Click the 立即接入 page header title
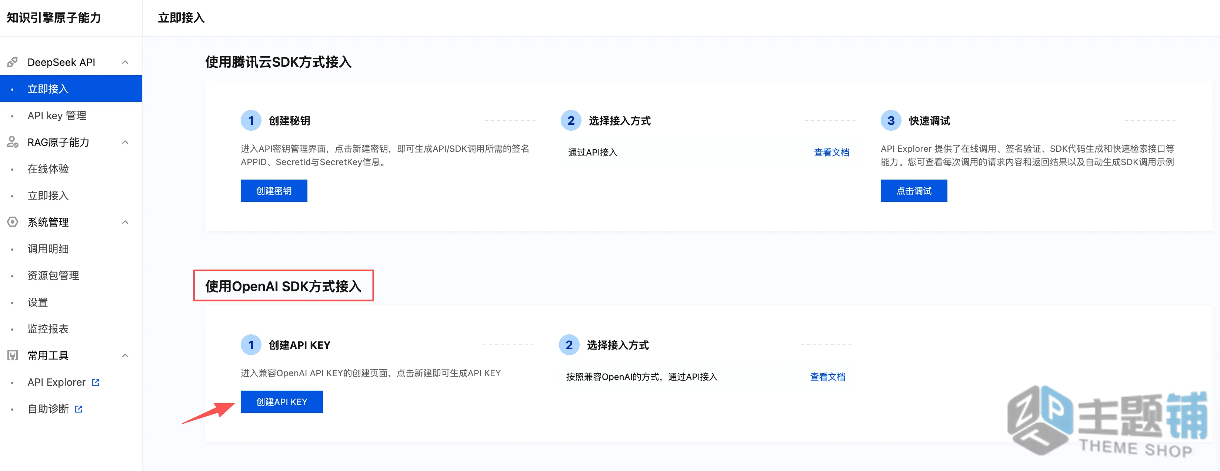The width and height of the screenshot is (1220, 471). tap(181, 18)
